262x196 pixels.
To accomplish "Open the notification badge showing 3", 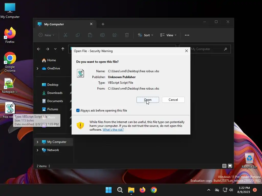I will (x=255, y=190).
